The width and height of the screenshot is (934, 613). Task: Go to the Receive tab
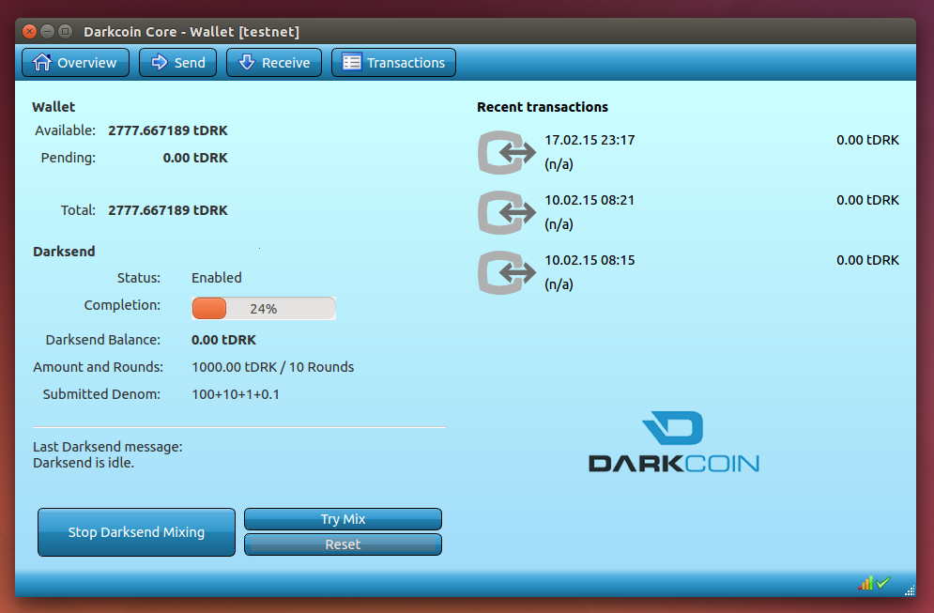tap(274, 63)
